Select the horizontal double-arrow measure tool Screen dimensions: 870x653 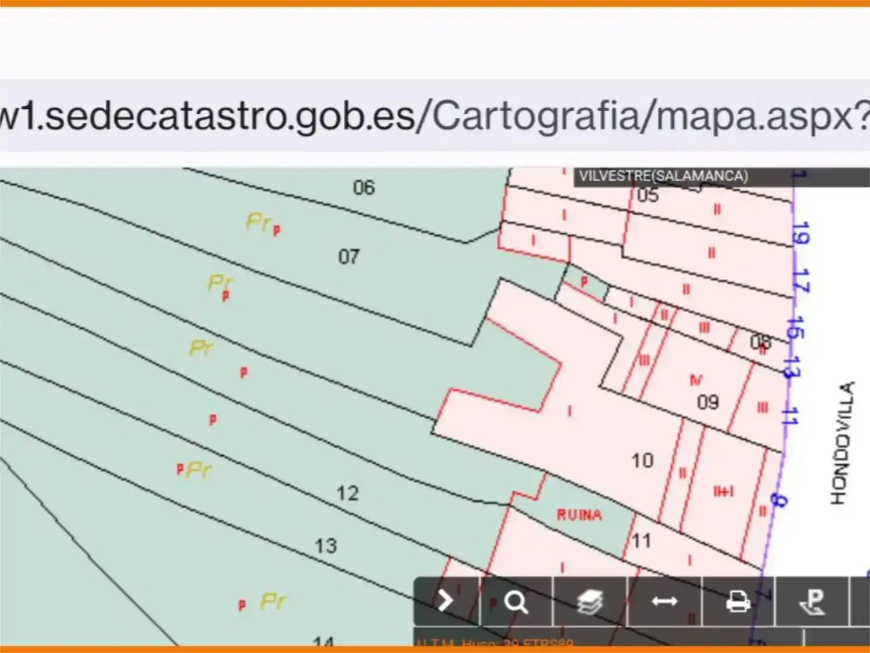[664, 601]
